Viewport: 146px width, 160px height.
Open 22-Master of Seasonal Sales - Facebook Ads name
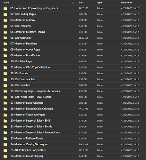point(35,132)
